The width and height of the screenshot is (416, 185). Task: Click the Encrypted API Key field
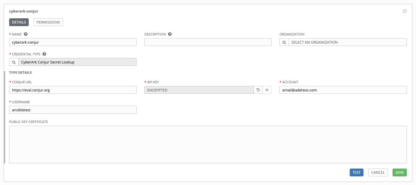point(199,90)
